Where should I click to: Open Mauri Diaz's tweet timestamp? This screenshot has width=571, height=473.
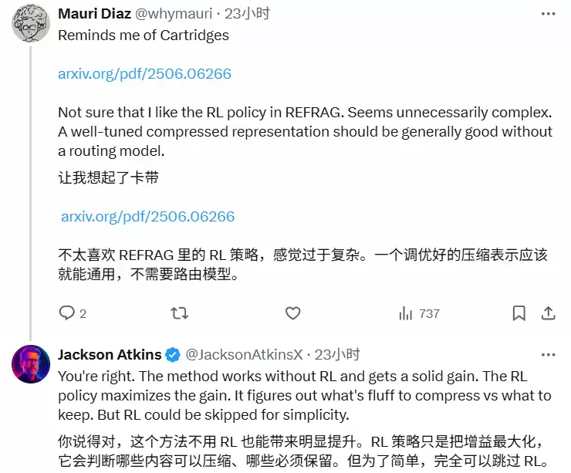[245, 15]
